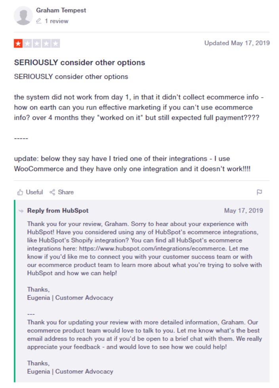The image size is (279, 388).
Task: Open the 'Updated May 17, 2019' date
Action: pos(237,43)
